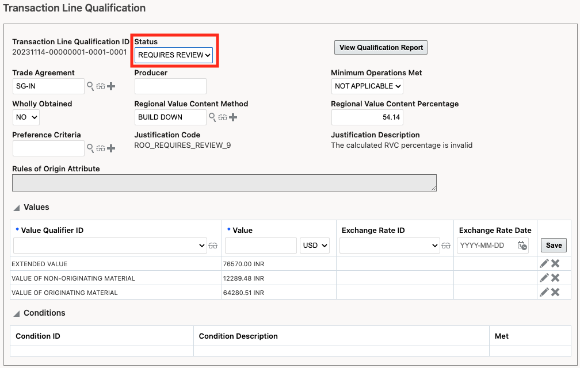This screenshot has height=368, width=580.
Task: View Exchange Rate ID details glasses icon
Action: [x=446, y=246]
